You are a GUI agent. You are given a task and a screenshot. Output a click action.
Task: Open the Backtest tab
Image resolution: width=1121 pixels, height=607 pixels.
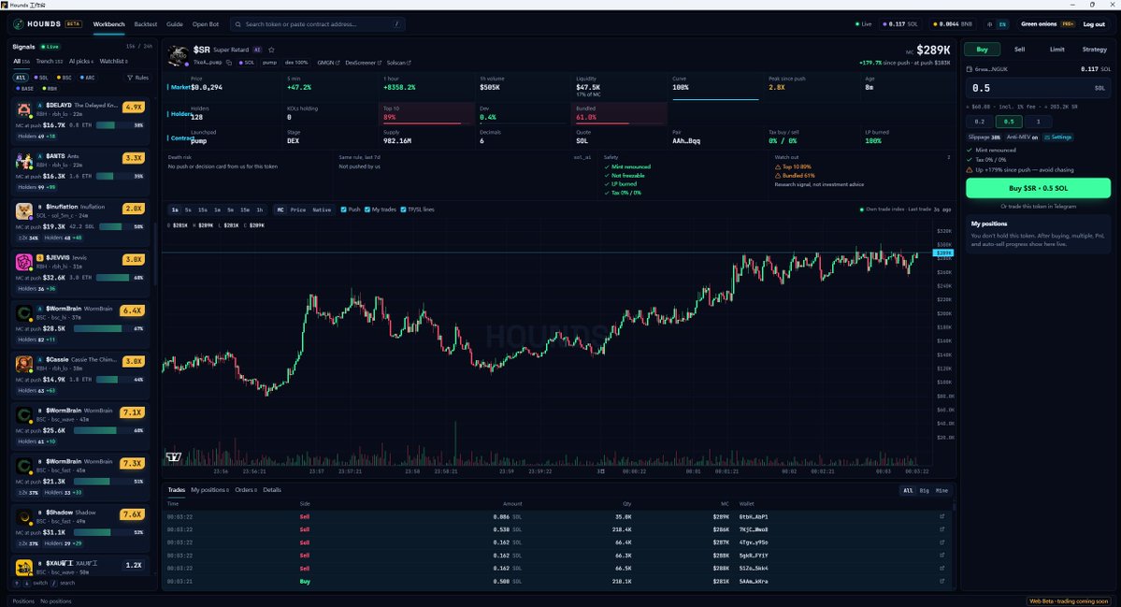click(x=146, y=24)
